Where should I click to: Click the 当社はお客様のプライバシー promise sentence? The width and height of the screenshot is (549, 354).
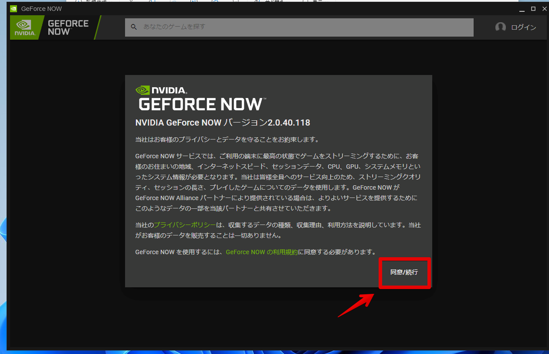coord(227,140)
